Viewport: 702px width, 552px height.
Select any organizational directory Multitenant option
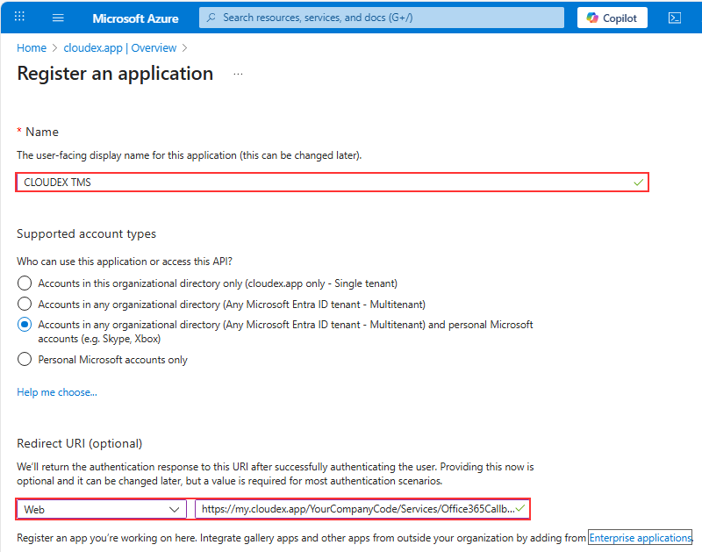pos(25,304)
